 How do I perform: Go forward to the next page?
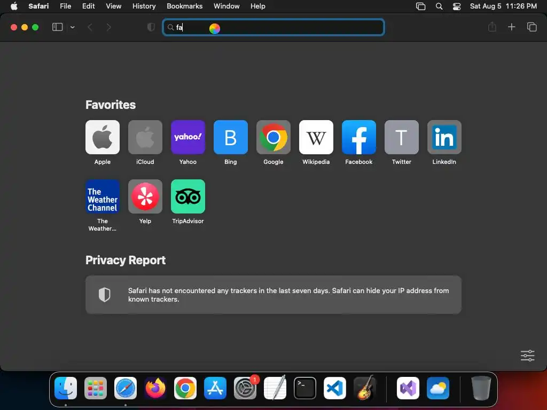coord(108,27)
